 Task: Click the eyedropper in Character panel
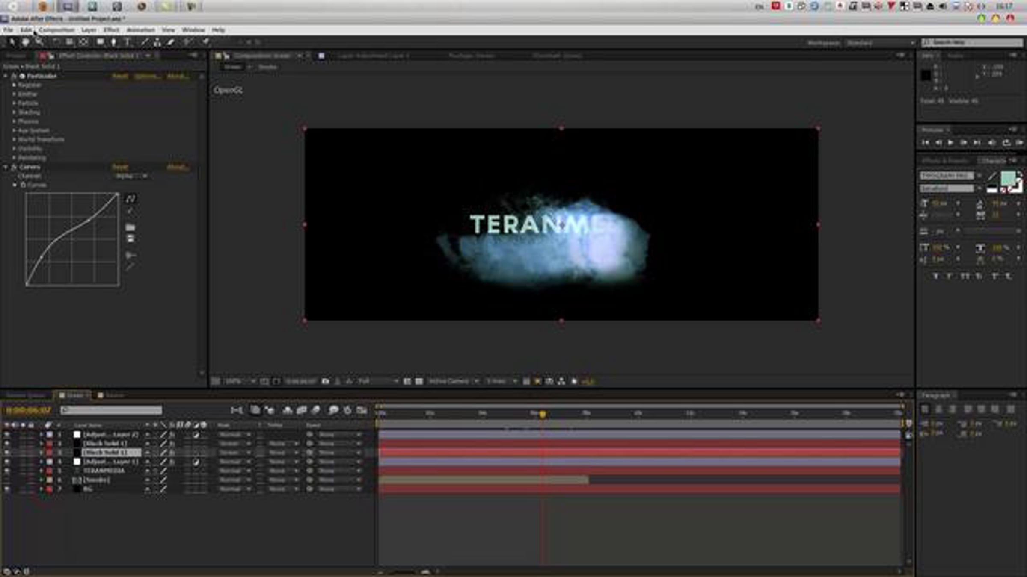click(991, 176)
